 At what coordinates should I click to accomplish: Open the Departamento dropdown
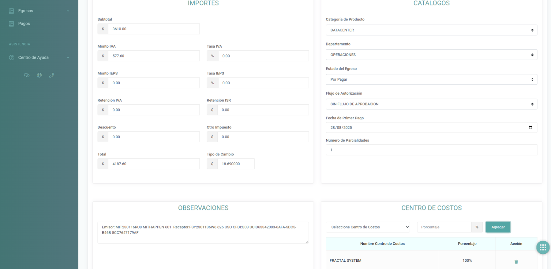431,55
